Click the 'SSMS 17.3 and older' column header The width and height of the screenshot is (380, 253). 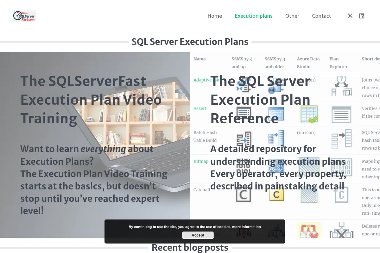click(275, 63)
